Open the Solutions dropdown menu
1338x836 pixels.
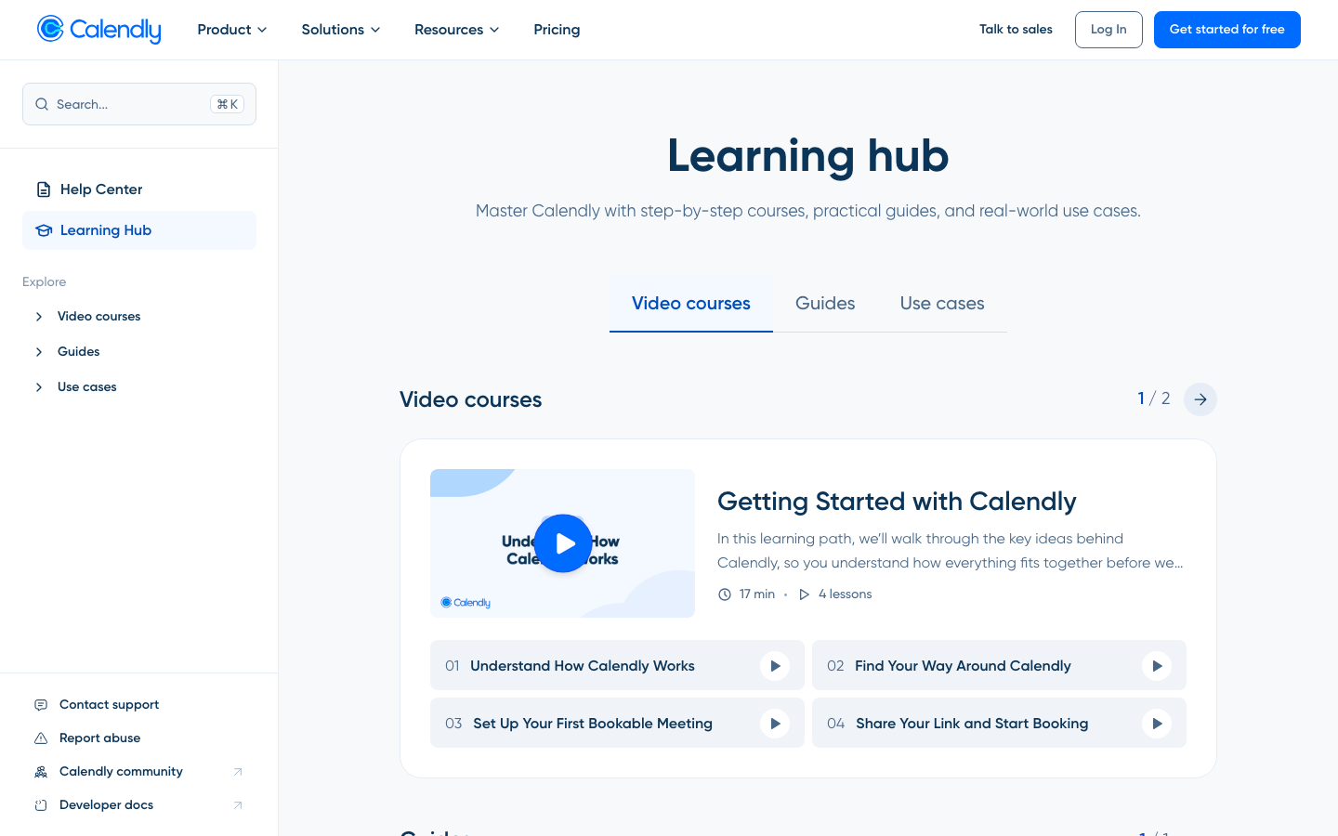pos(341,30)
